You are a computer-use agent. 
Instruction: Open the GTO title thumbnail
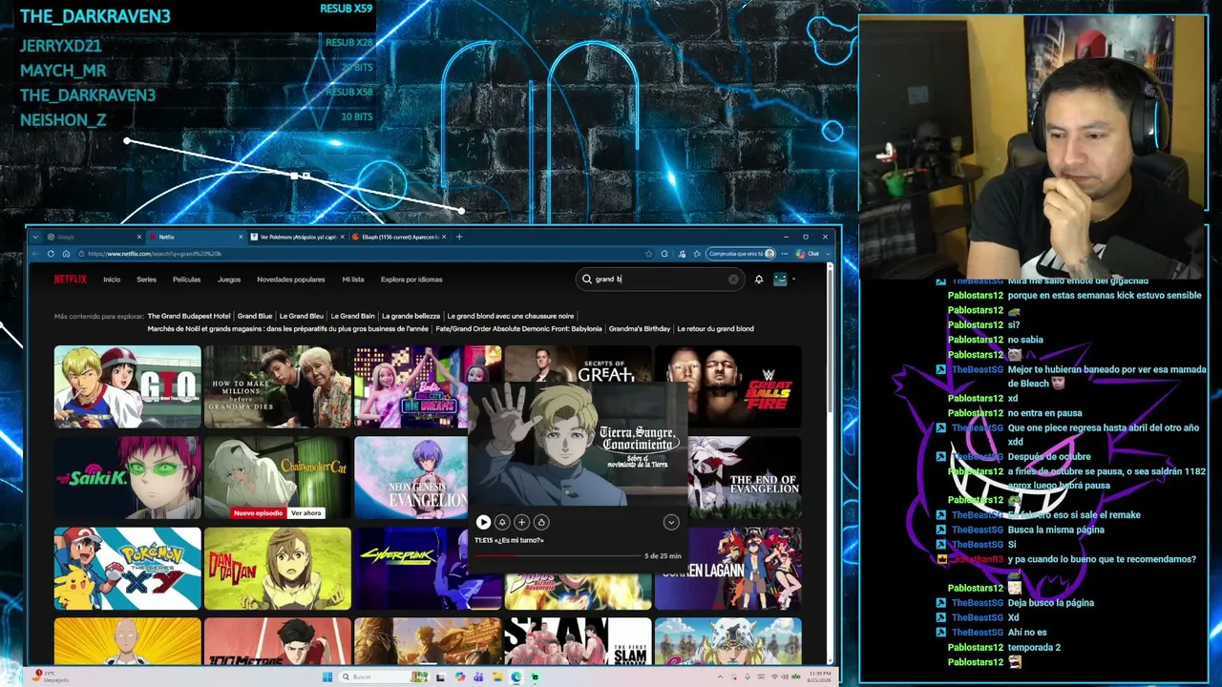tap(127, 386)
